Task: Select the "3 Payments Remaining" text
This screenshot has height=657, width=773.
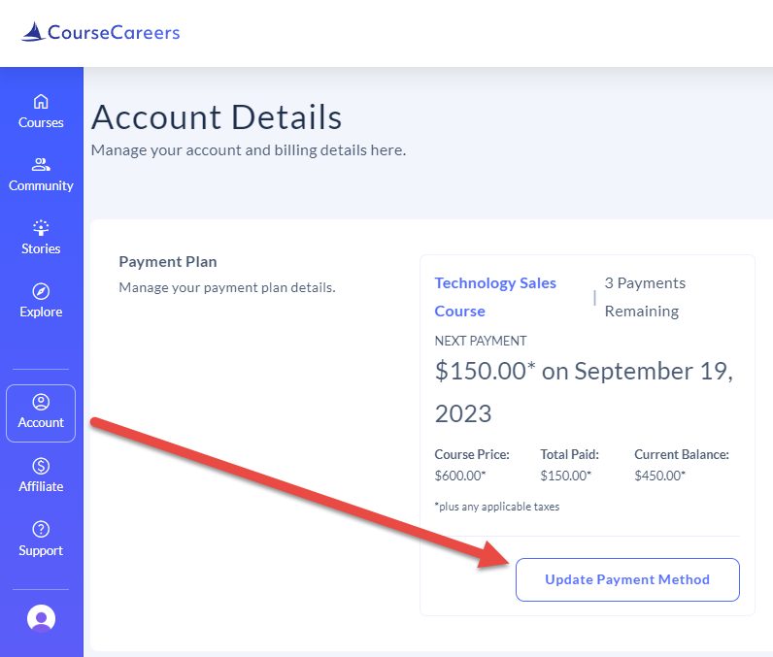Action: click(645, 297)
